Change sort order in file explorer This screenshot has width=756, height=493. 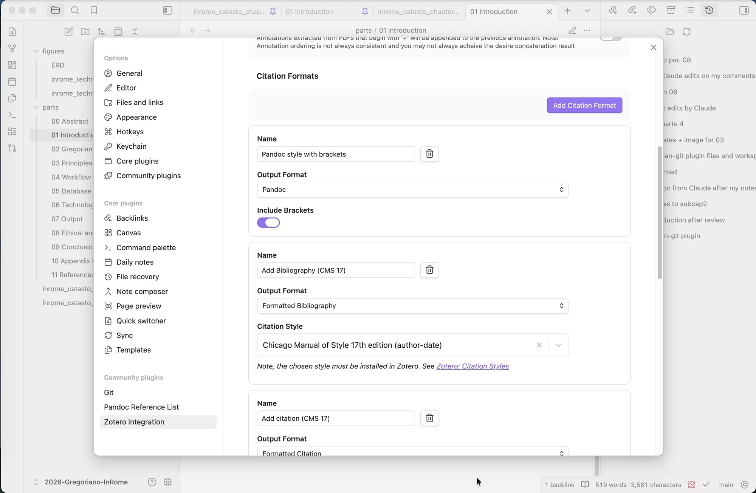tap(101, 31)
